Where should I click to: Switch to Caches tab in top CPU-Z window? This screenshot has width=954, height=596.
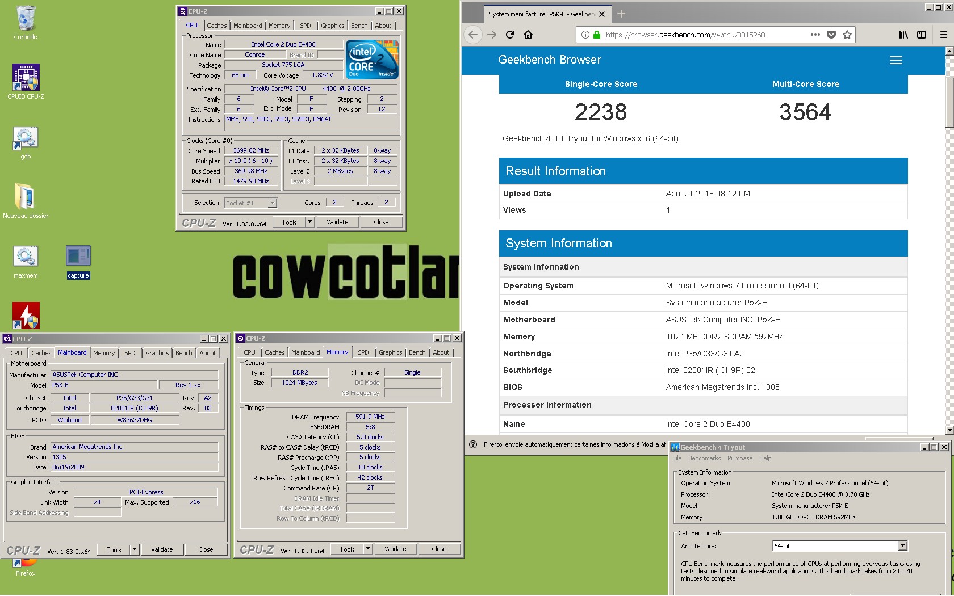pos(216,26)
